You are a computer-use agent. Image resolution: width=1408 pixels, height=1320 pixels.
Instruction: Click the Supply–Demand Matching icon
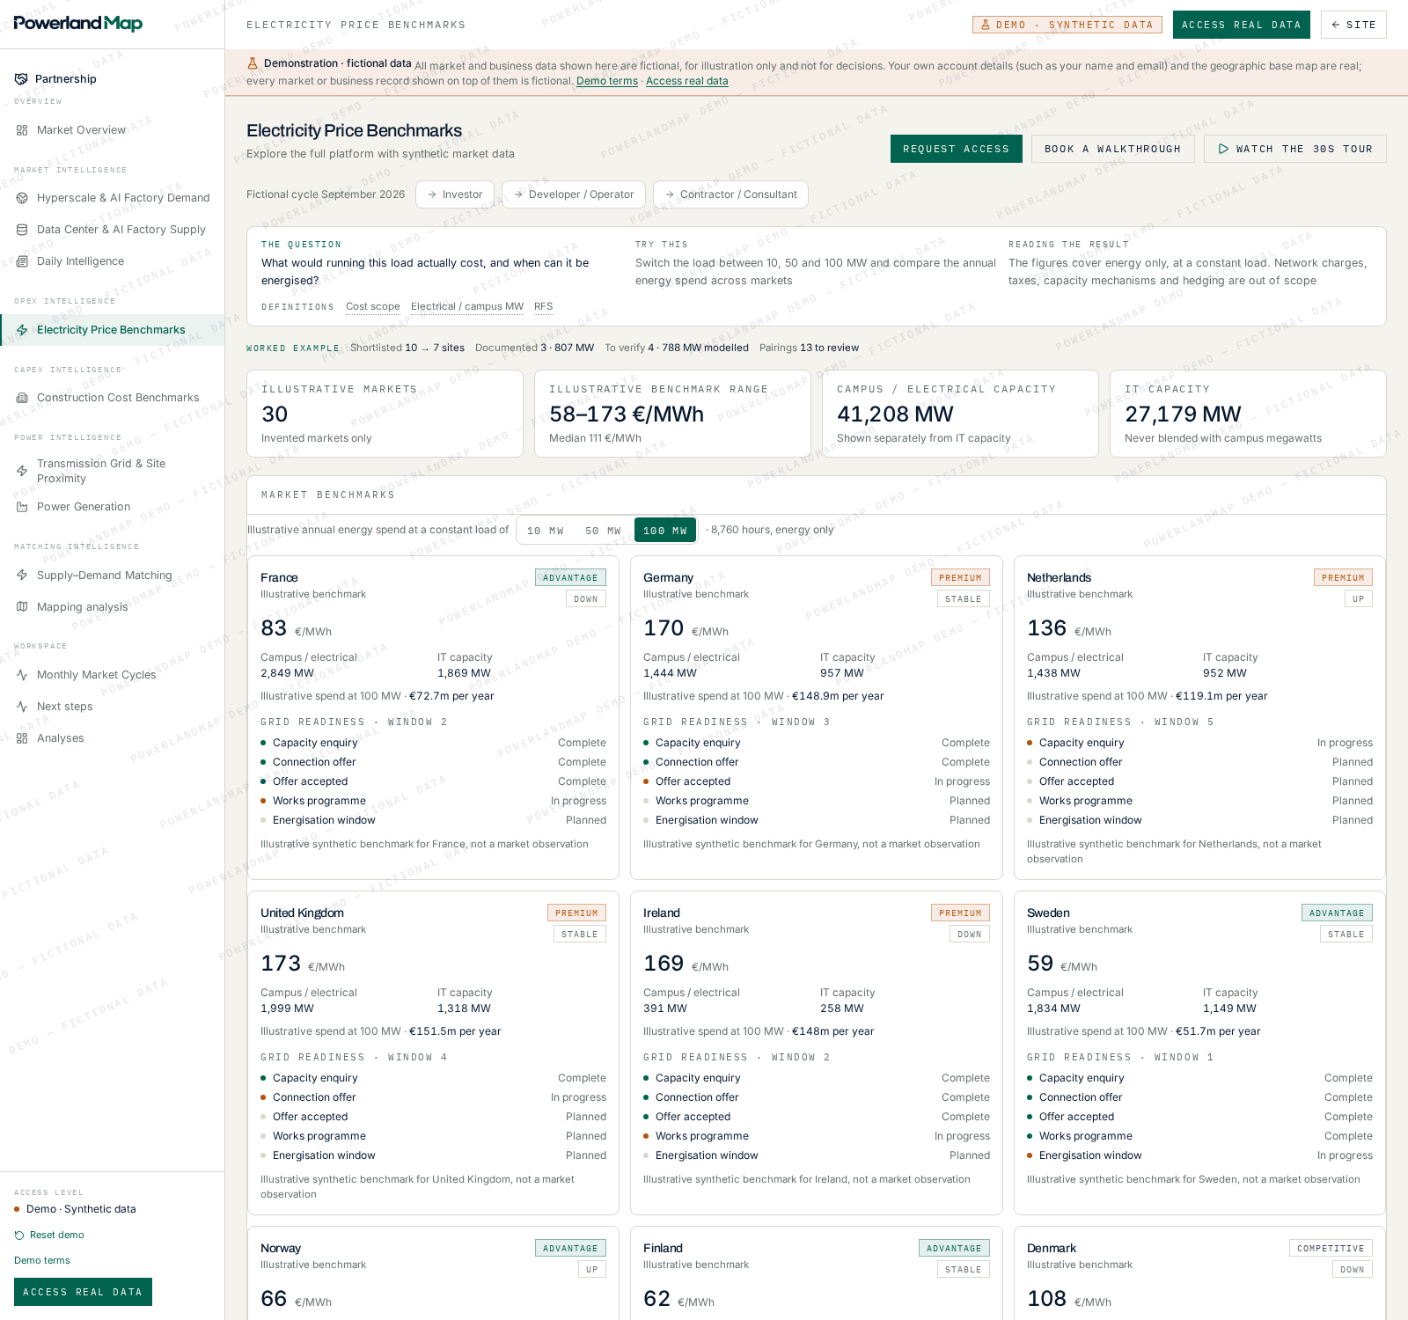(22, 576)
